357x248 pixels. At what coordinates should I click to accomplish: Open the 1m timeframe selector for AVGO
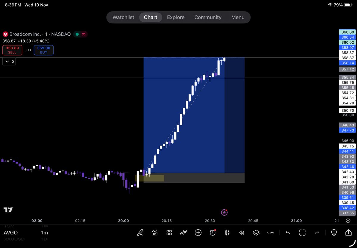click(44, 233)
